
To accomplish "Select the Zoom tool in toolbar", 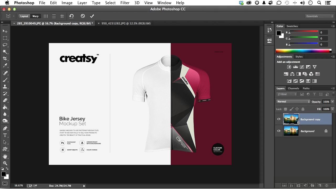I will [x=5, y=163].
